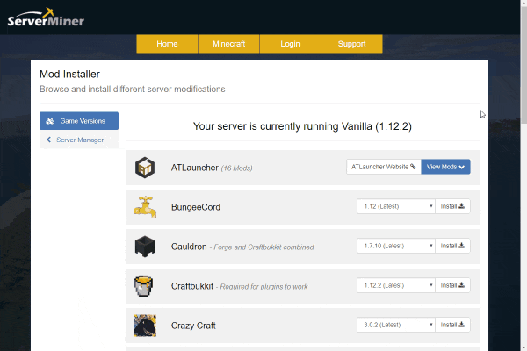Click the page vertical scrollbar thumb
The height and width of the screenshot is (351, 527).
523,64
